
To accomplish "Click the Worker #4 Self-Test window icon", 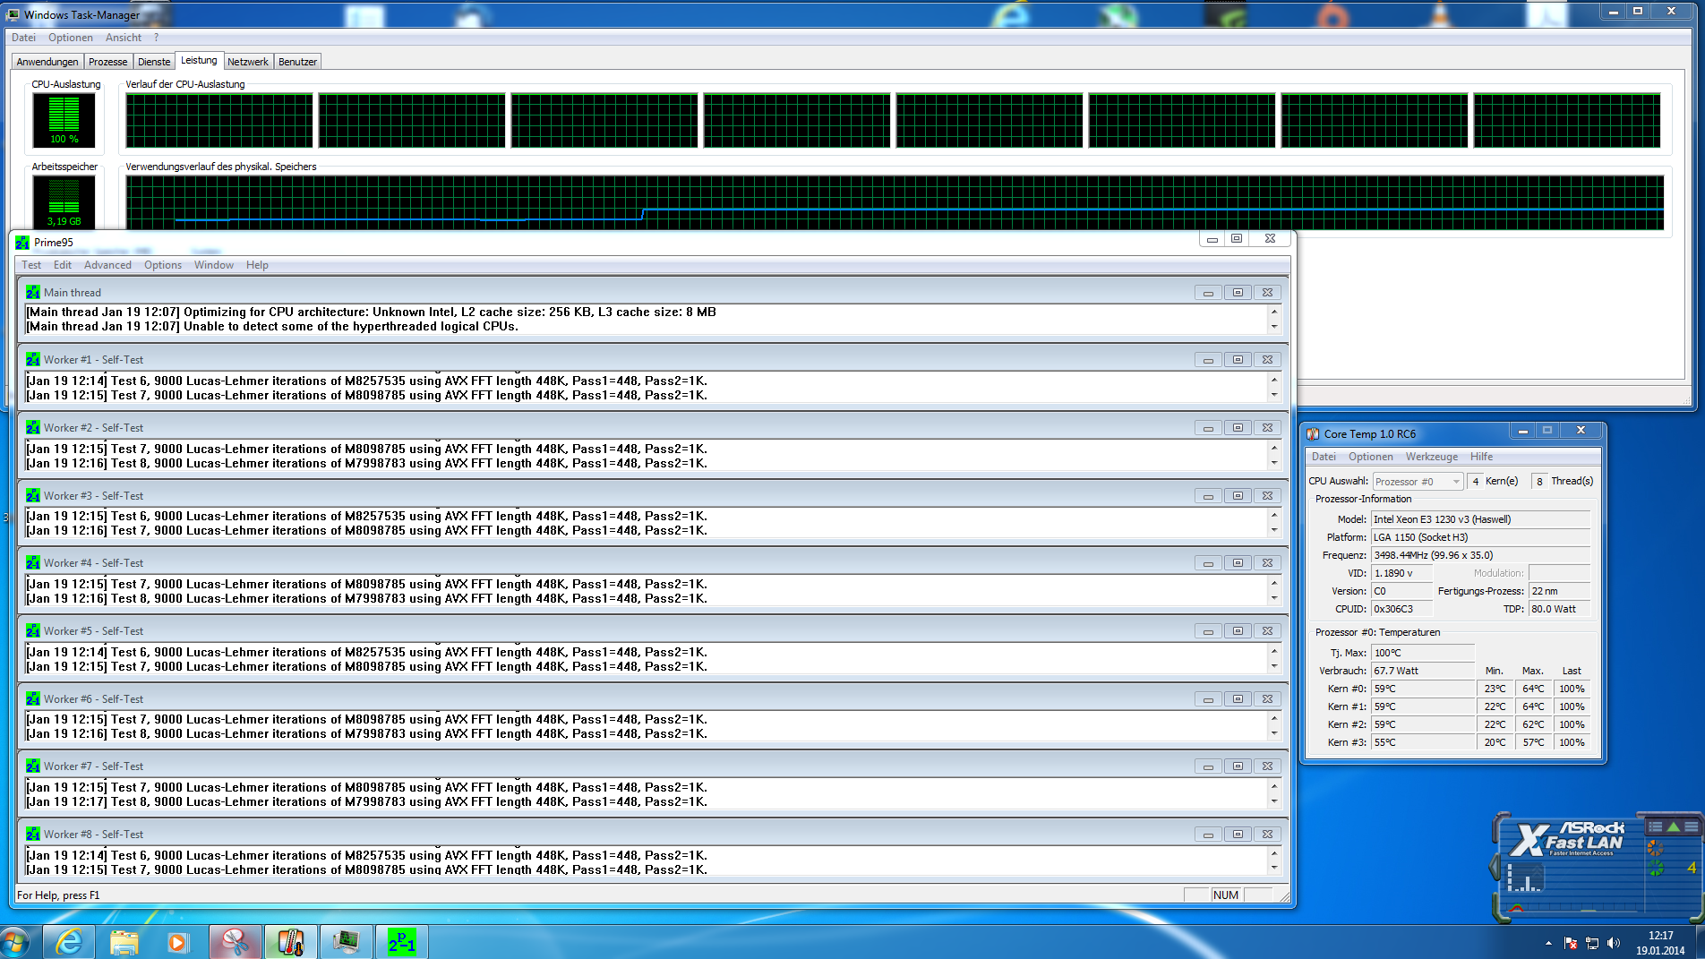I will [33, 563].
